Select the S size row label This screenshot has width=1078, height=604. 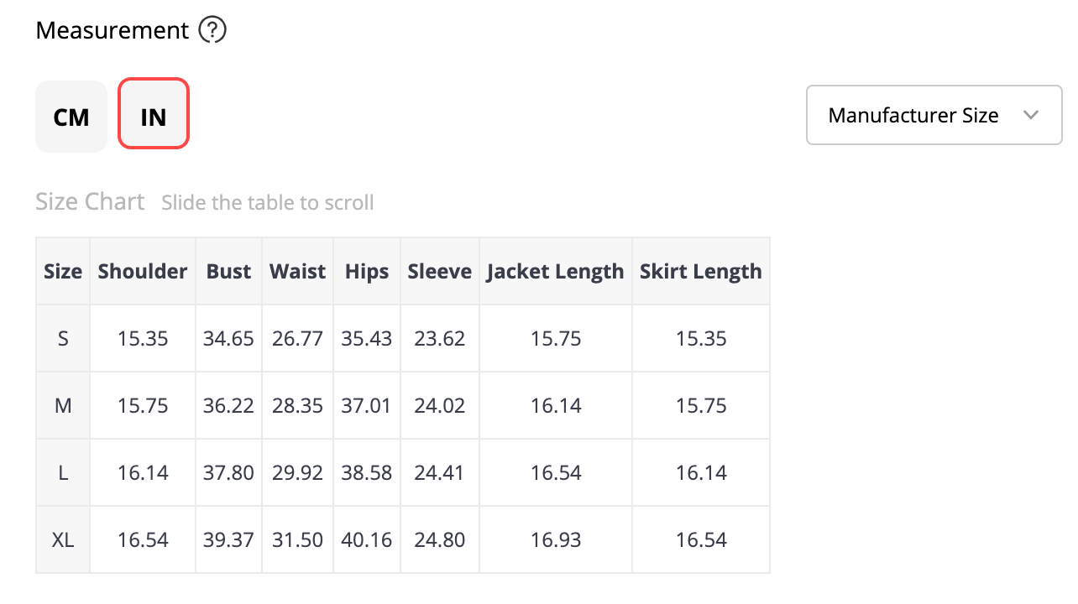point(63,339)
